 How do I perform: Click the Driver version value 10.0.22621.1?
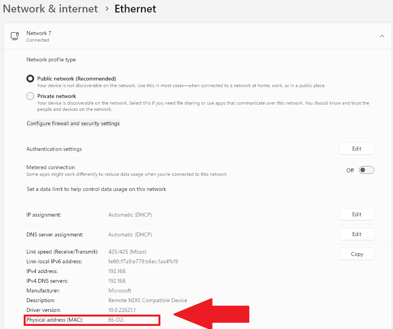(123, 310)
